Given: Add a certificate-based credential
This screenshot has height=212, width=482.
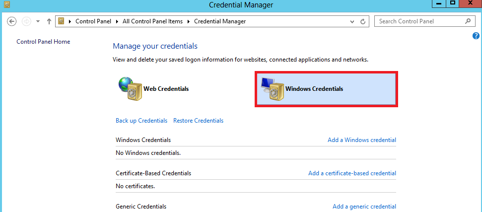Looking at the screenshot, I should [x=352, y=173].
